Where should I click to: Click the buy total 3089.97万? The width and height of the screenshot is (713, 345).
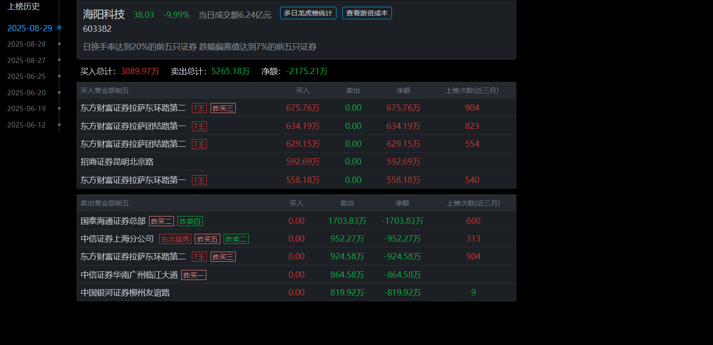tap(140, 71)
